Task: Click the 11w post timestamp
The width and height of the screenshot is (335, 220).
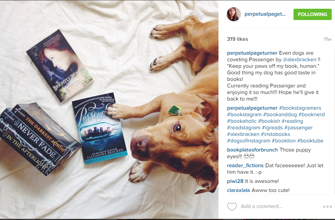Action: point(327,39)
